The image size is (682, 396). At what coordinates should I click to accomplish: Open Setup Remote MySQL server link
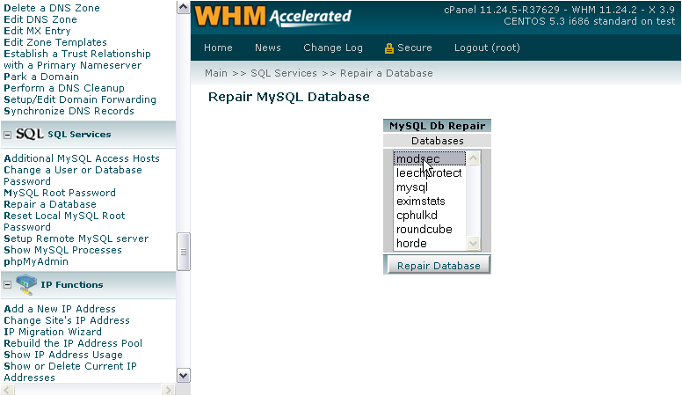pyautogui.click(x=76, y=238)
